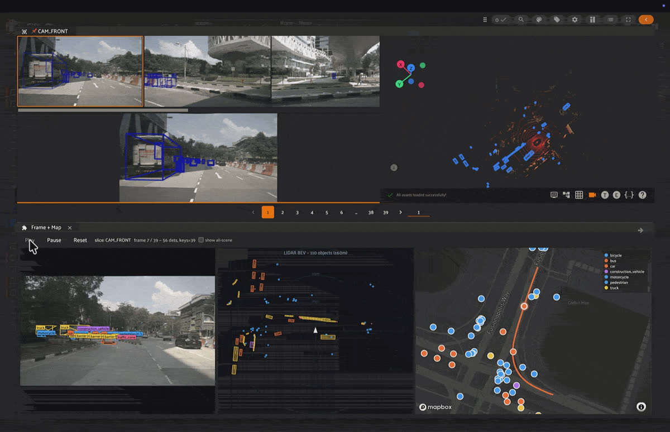Click motorcycle legend entry
This screenshot has width=670, height=432.
[616, 277]
